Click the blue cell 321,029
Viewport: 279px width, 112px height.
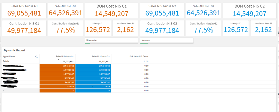point(93,86)
